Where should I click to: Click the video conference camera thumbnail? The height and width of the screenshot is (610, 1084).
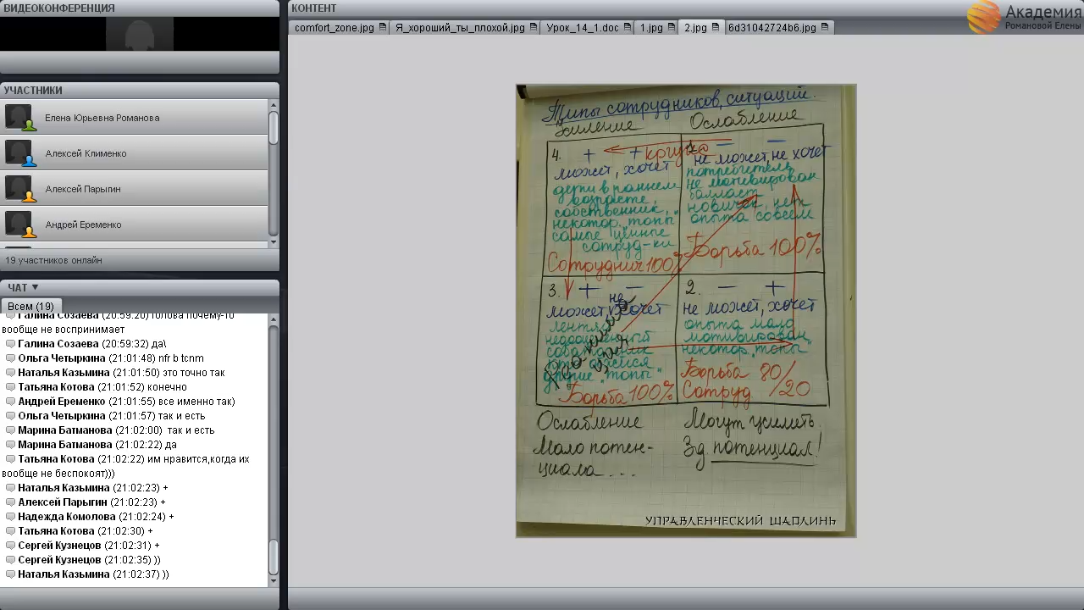140,34
